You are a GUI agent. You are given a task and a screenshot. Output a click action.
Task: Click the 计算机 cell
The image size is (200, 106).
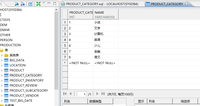pyautogui.click(x=106, y=34)
